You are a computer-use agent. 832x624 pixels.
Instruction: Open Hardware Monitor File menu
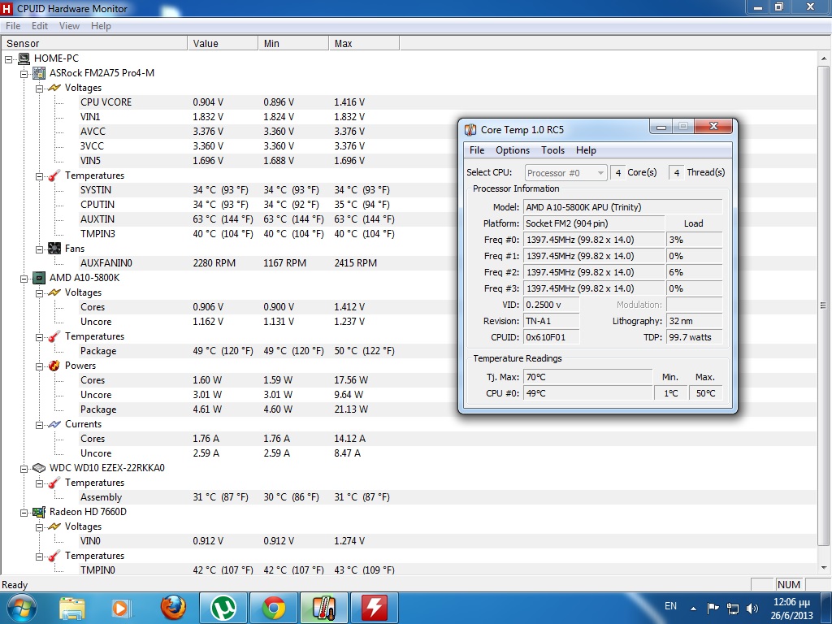pos(13,26)
